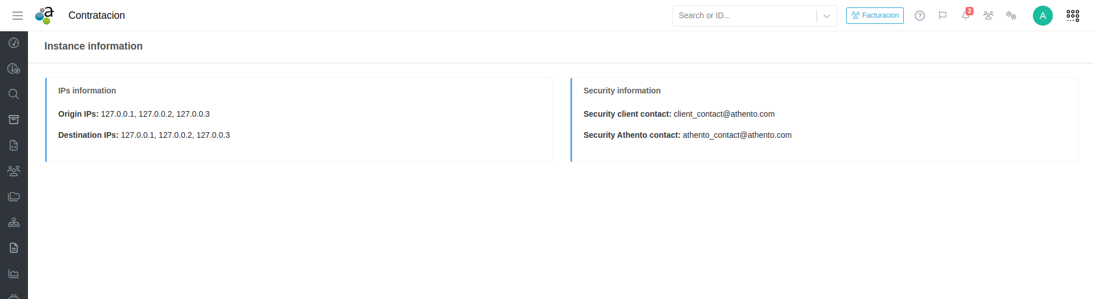Open the folders icon in sidebar
This screenshot has width=1094, height=299.
[14, 196]
